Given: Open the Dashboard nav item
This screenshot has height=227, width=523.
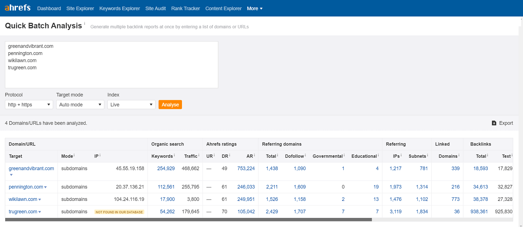Looking at the screenshot, I should click(x=49, y=8).
